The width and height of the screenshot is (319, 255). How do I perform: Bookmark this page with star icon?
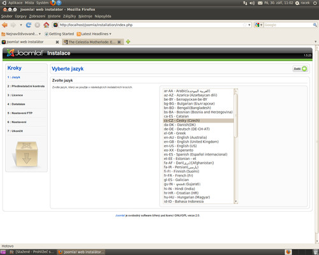coord(244,25)
